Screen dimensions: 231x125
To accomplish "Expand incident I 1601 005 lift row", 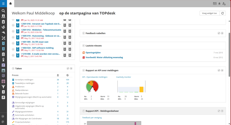I will [x=13, y=43].
